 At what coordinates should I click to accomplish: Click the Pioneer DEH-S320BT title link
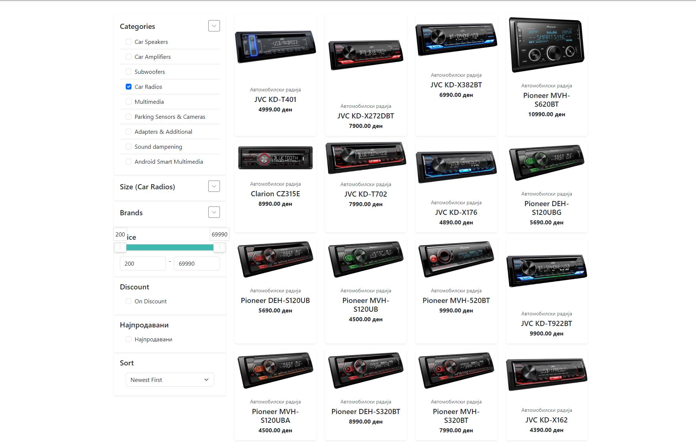[366, 411]
